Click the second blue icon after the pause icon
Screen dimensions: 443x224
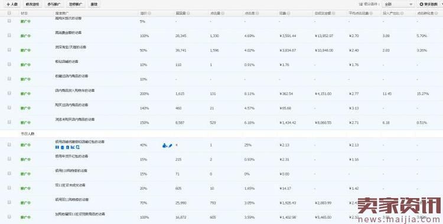pos(67,147)
